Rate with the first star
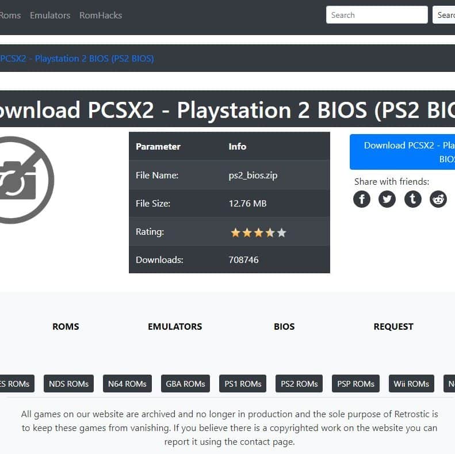This screenshot has width=455, height=454. pyautogui.click(x=235, y=232)
